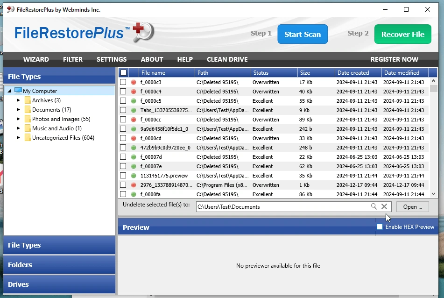Click the green status dot for 1131451775.preview
The image size is (444, 298).
coord(134,176)
